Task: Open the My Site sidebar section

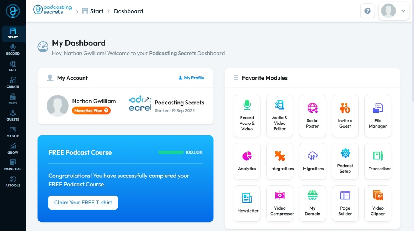Action: tap(13, 132)
